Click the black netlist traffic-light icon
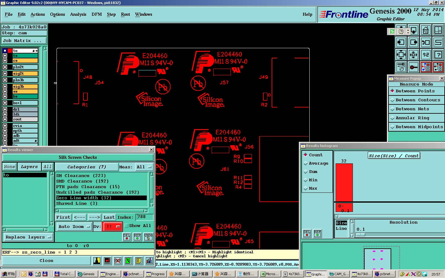This screenshot has width=445, height=278. (x=438, y=67)
